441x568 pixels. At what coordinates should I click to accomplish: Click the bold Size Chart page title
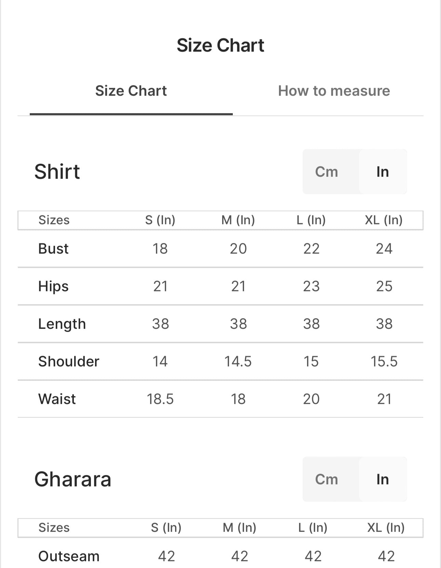pos(220,45)
